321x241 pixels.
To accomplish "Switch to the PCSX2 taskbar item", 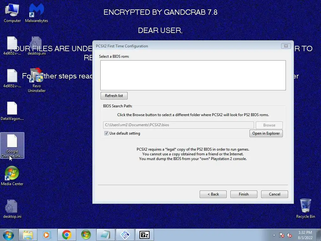I will (x=125, y=235).
